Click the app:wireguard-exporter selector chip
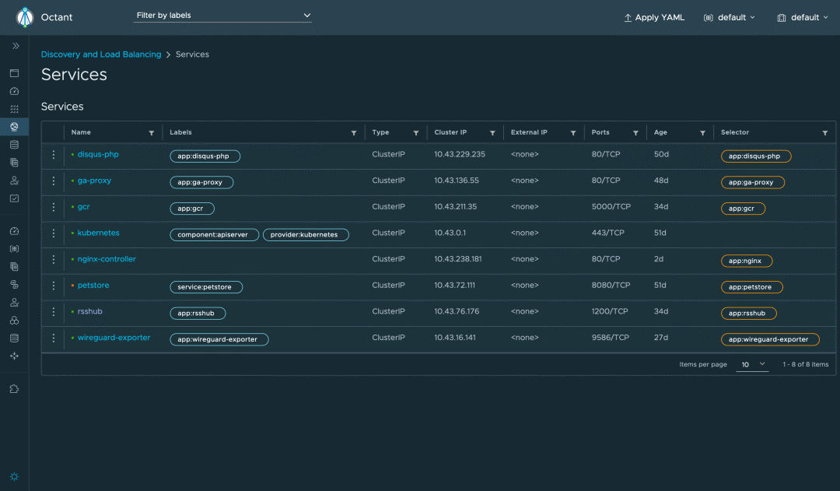Viewport: 840px width, 491px height. [x=770, y=339]
